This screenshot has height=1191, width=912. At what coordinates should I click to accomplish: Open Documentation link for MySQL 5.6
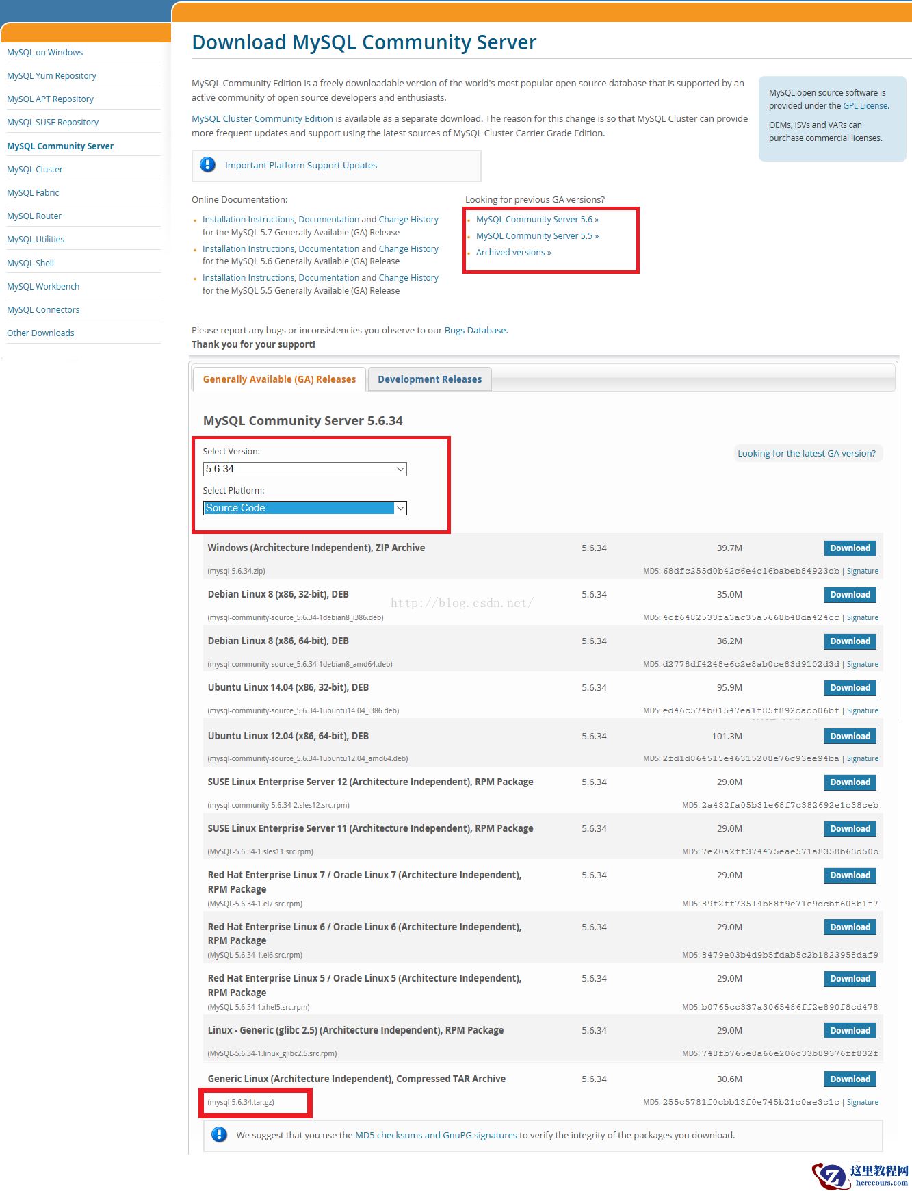click(329, 249)
